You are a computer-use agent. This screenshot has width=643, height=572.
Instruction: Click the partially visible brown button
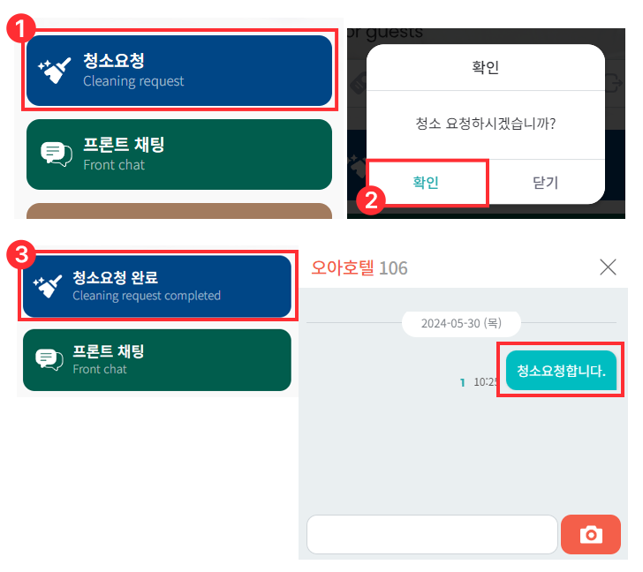179,211
